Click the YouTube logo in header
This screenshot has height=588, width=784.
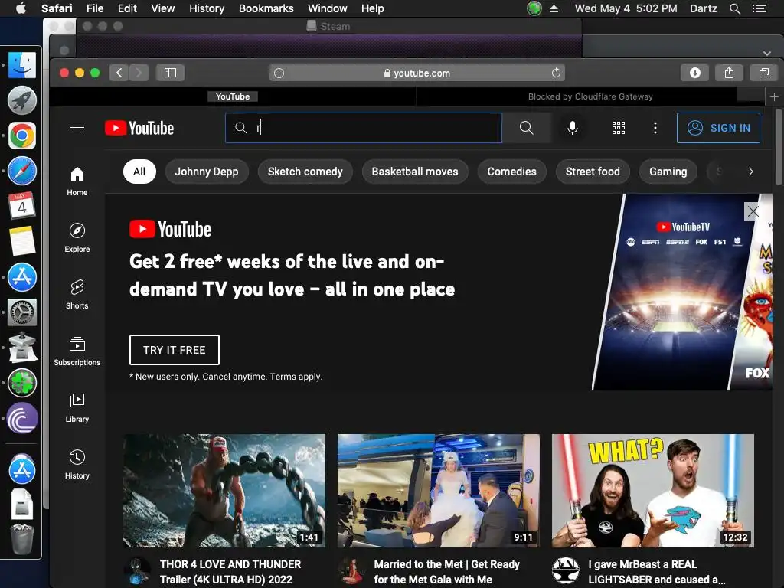[x=139, y=128]
